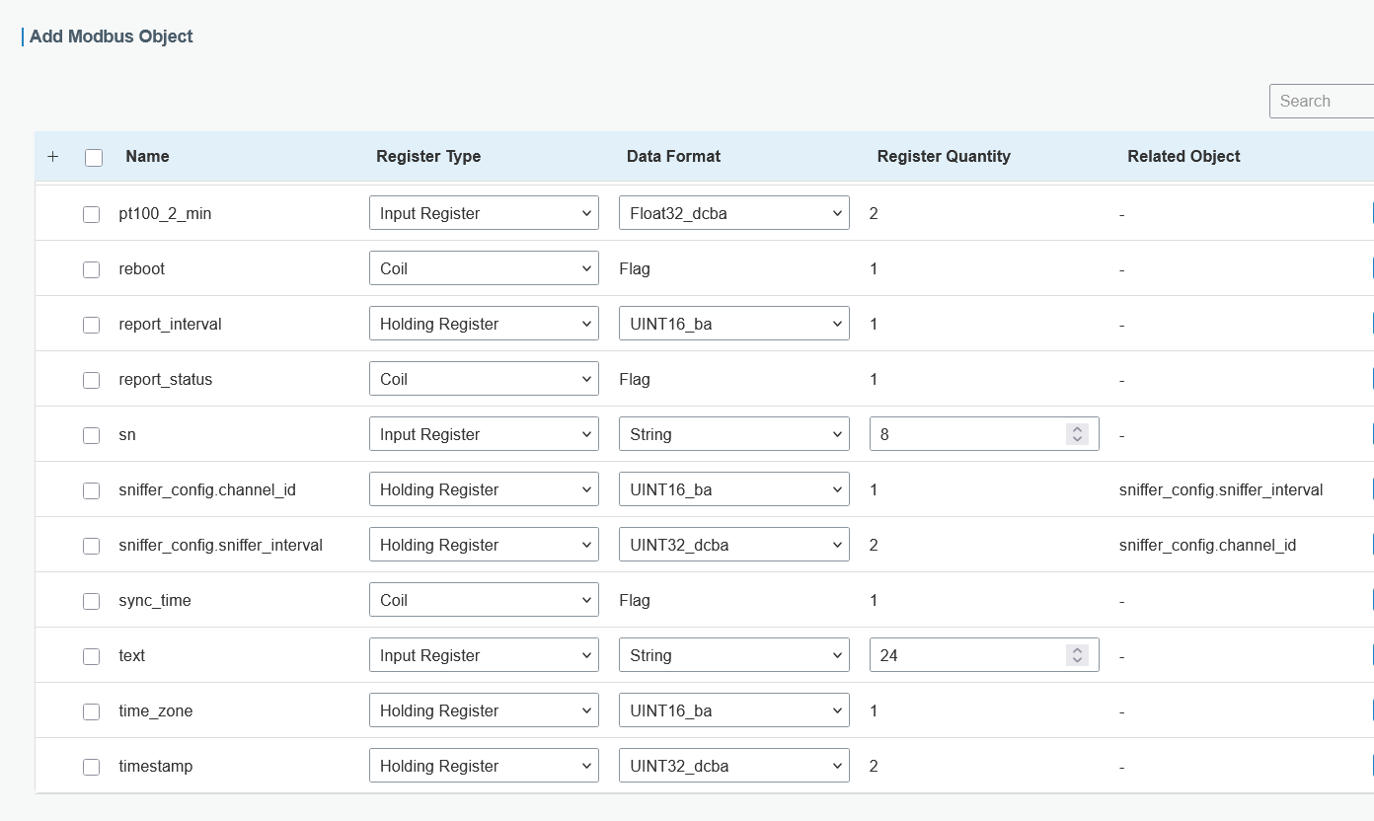Open Register Type dropdown for reboot

point(484,268)
